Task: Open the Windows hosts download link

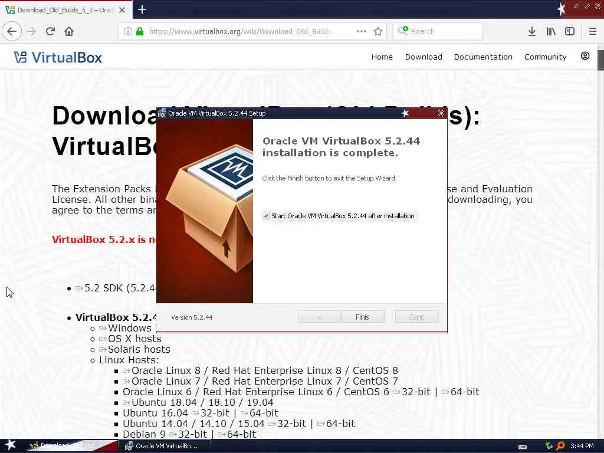Action: 126,328
